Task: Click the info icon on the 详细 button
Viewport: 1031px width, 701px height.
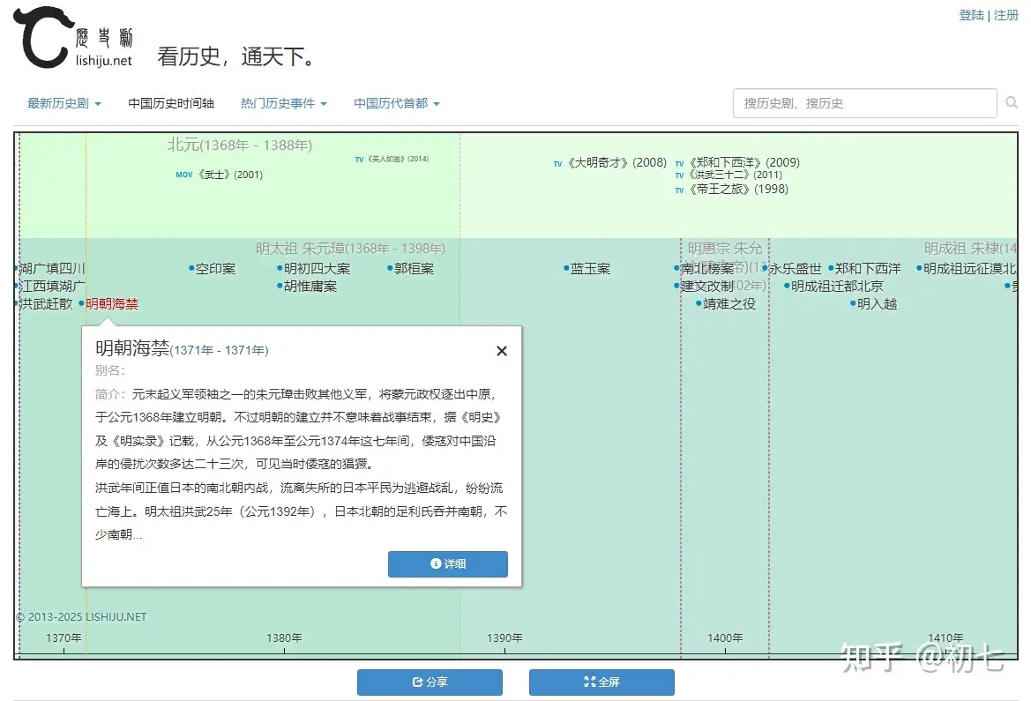Action: (x=435, y=564)
